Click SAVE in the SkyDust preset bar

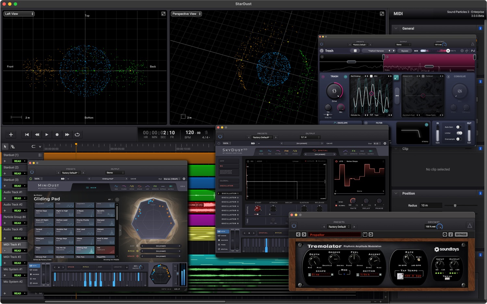330,143
